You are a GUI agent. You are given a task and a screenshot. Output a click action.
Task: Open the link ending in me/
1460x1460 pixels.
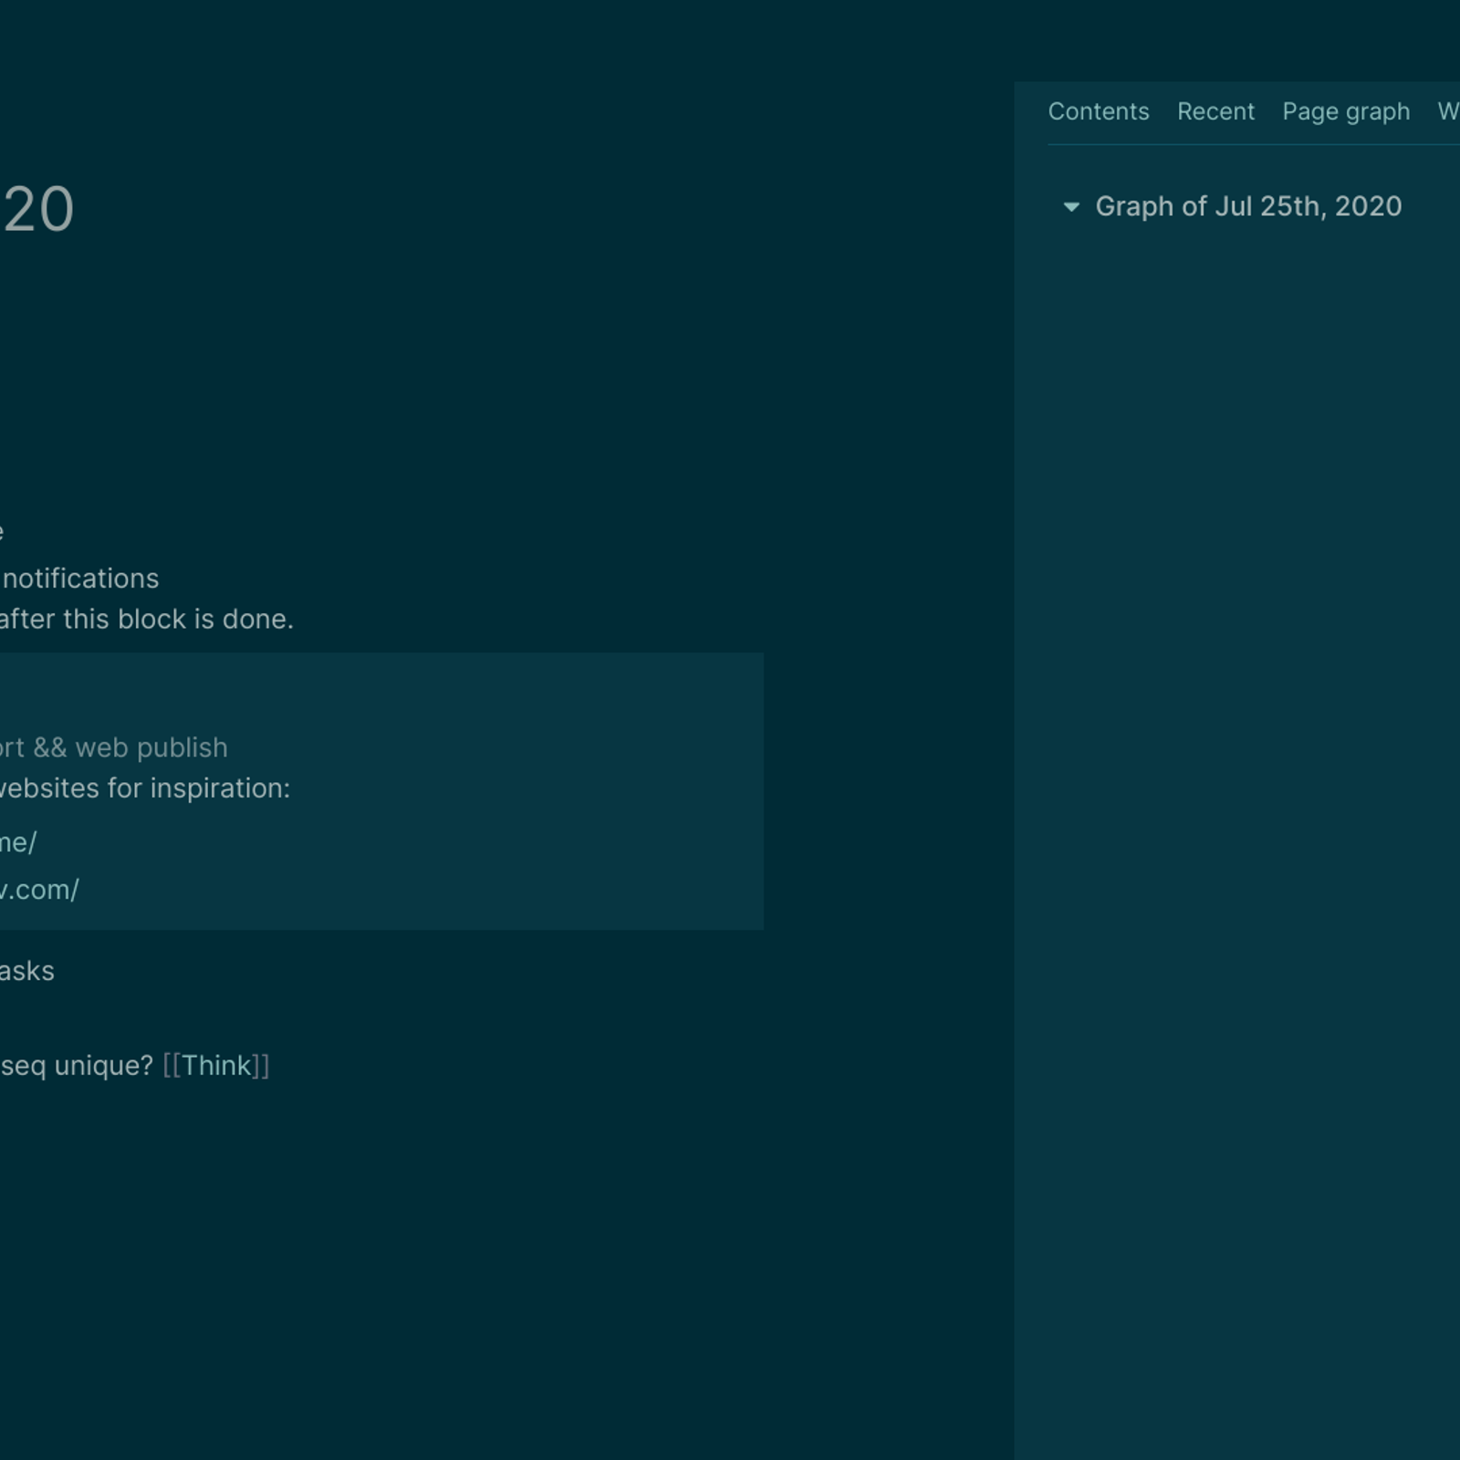point(18,842)
